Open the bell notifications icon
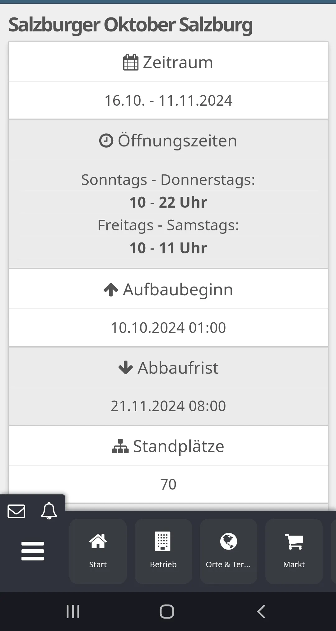This screenshot has height=631, width=336. click(49, 511)
